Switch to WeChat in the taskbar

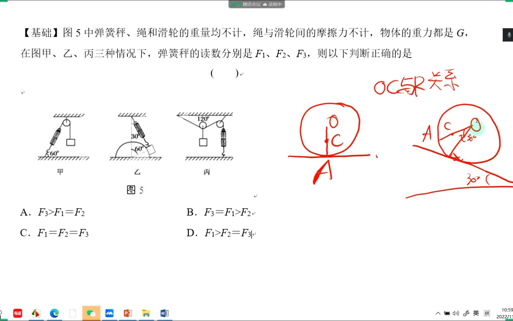(91, 313)
